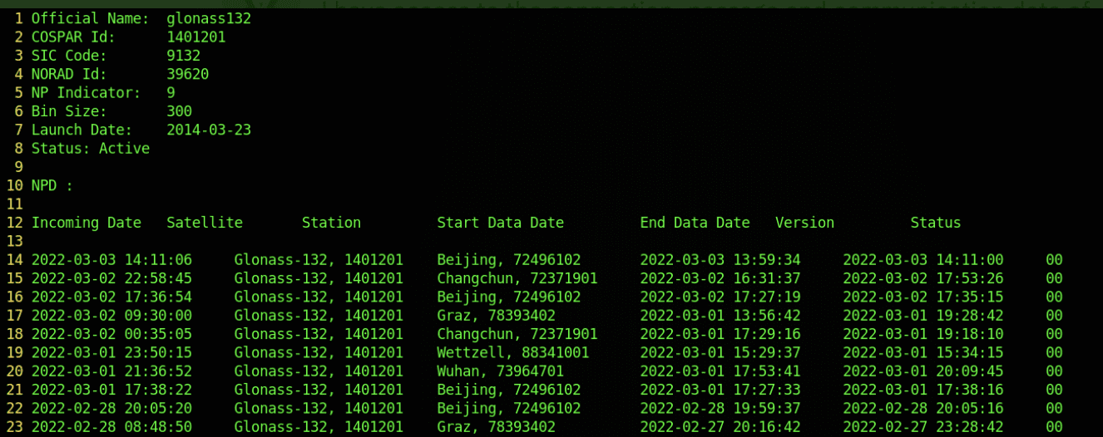Click the 'Satellite' column header

point(205,223)
